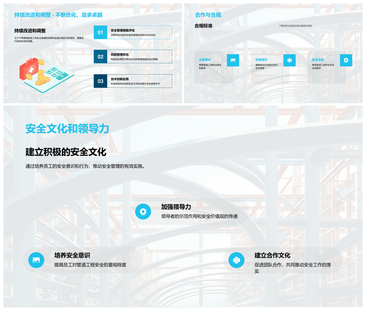Image resolution: width=366 pixels, height=311 pixels.
Task: Select the description under 培养安全意识
Action: (x=90, y=265)
